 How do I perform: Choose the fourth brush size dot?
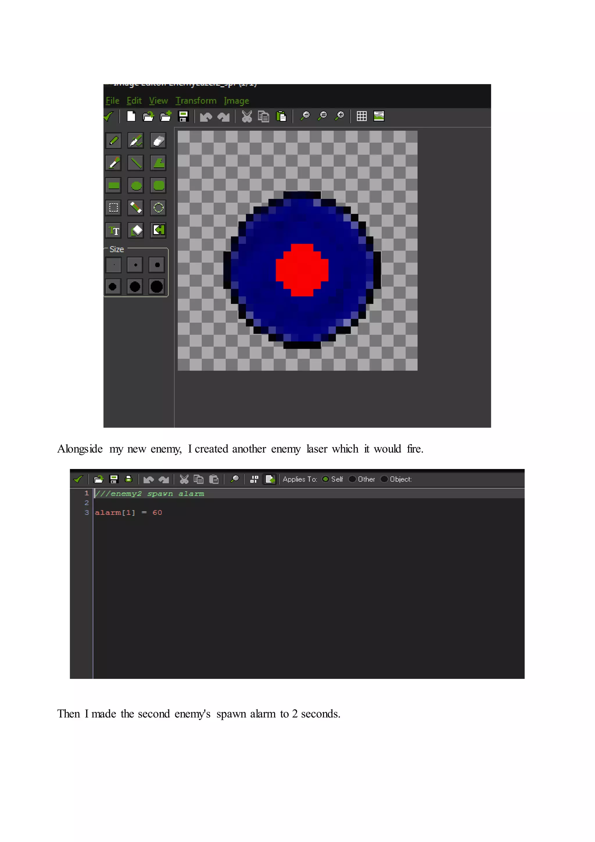(x=113, y=286)
